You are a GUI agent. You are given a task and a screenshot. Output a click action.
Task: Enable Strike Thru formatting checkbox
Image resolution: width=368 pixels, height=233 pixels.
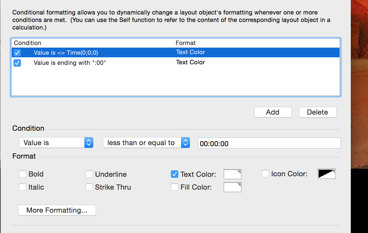tap(89, 187)
